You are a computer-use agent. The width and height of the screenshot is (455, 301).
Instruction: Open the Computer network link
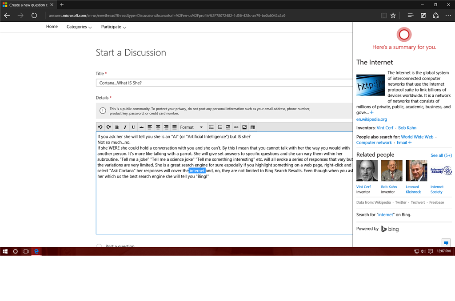[x=374, y=143]
